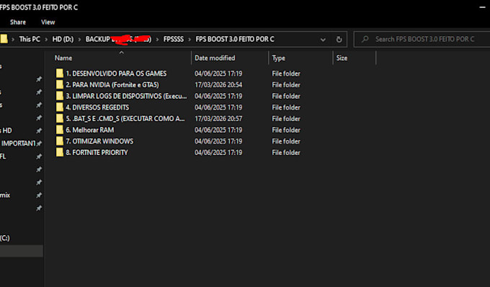Select folder icon of 6. Melhorar RAM
This screenshot has width=490, height=287.
tap(59, 130)
